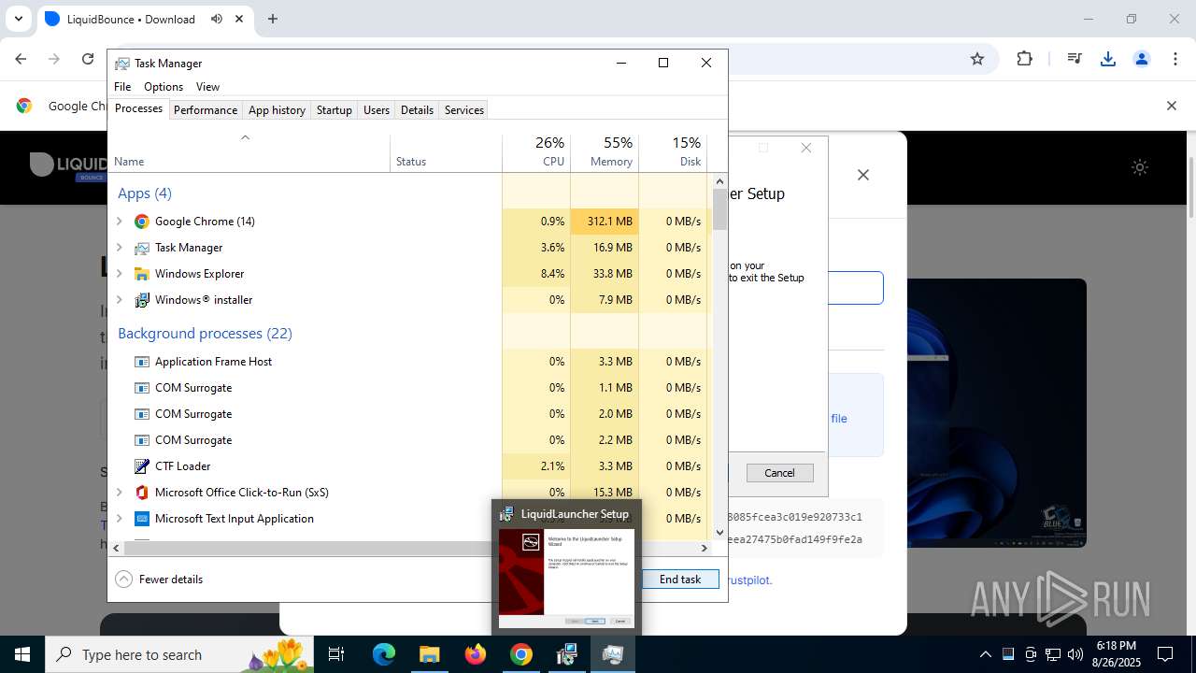This screenshot has height=673, width=1196.
Task: Expand the Windows installer process group
Action: [120, 300]
